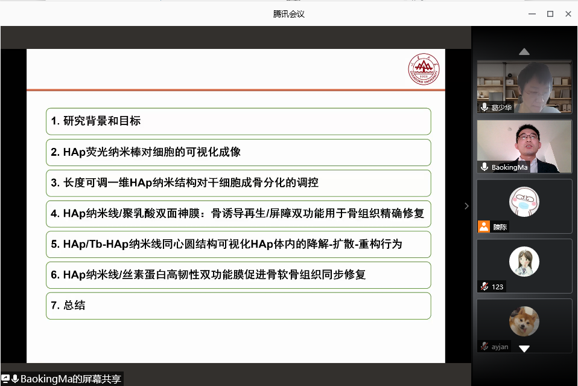Click the name label '陳陈' in the sidebar

point(500,227)
